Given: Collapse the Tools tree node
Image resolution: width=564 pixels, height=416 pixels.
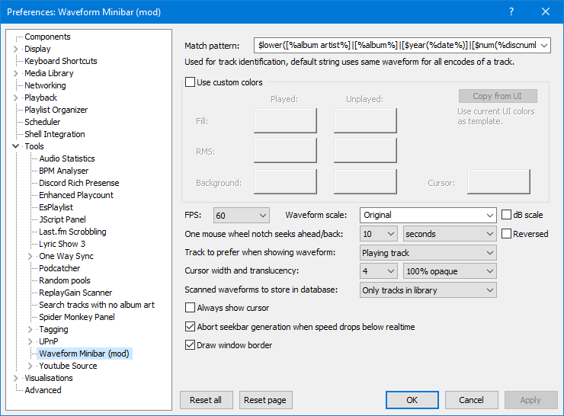Looking at the screenshot, I should 16,146.
